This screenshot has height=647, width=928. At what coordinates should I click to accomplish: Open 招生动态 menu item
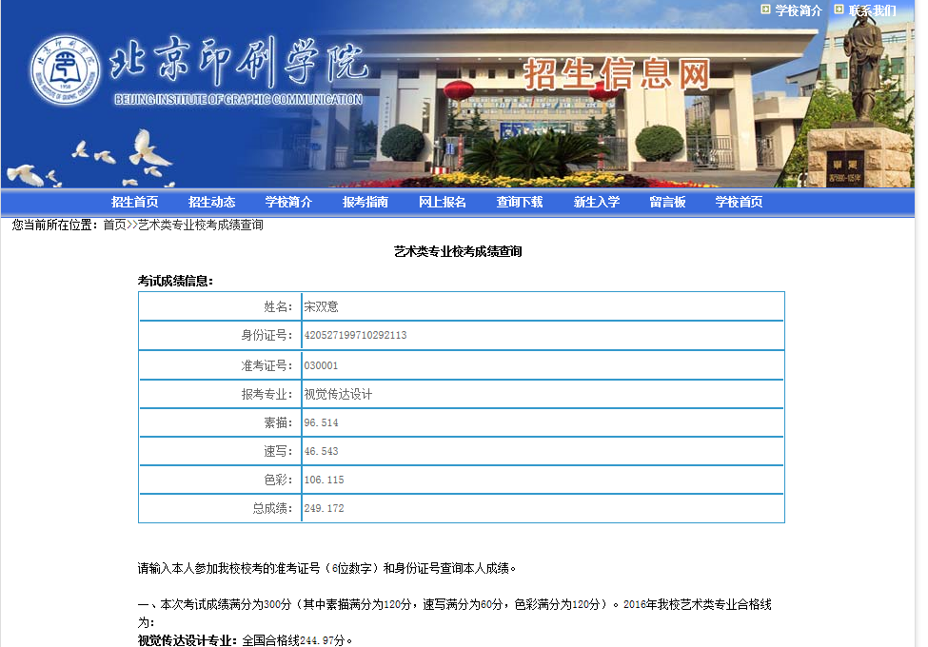(x=212, y=203)
